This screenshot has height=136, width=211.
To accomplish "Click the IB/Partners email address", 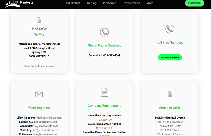I will (x=46, y=134).
